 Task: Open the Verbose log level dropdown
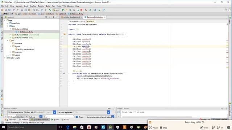pyautogui.click(x=41, y=117)
